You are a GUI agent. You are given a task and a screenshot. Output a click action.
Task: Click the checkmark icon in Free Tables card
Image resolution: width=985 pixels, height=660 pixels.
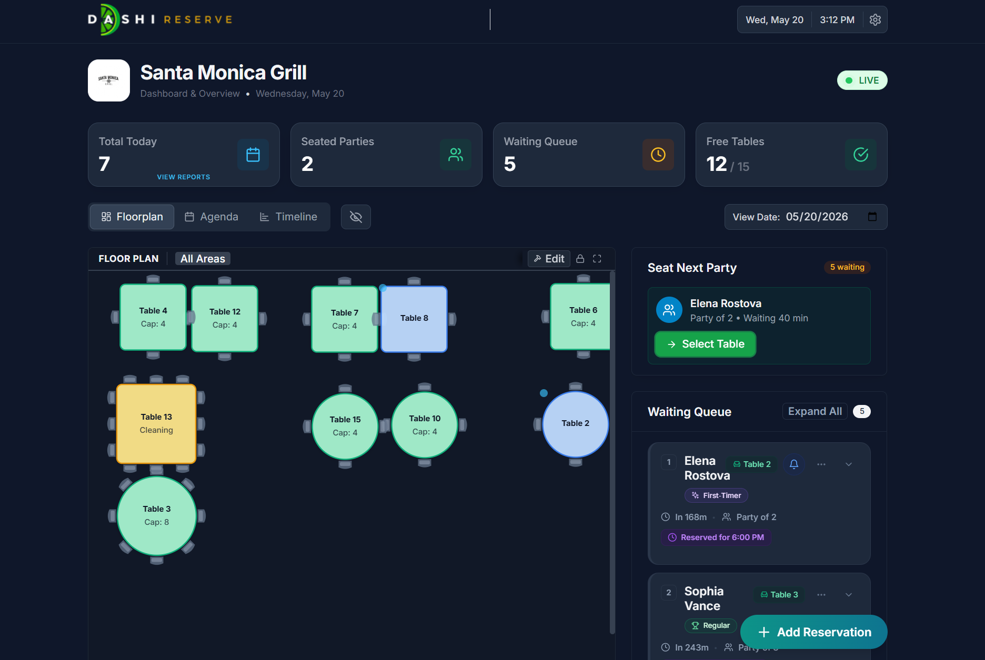click(x=861, y=155)
